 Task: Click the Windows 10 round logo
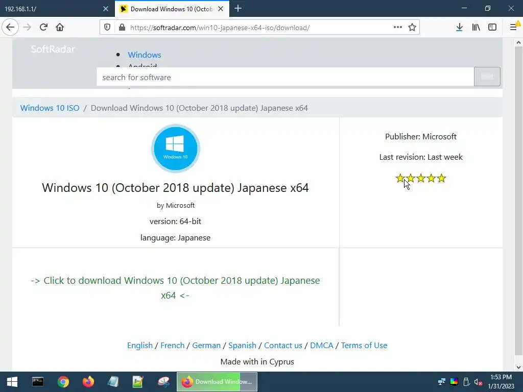[x=176, y=149]
